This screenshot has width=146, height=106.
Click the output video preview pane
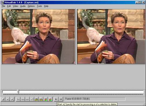(111, 36)
